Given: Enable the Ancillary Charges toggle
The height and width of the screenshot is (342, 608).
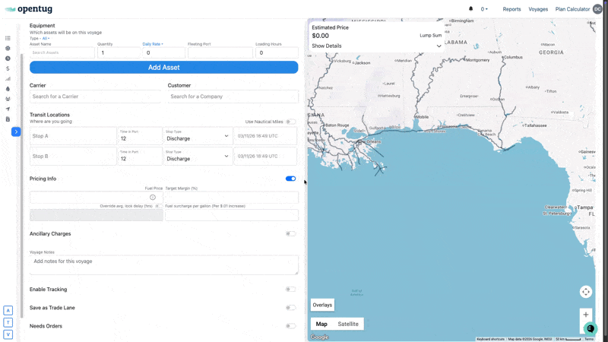Looking at the screenshot, I should tap(290, 234).
